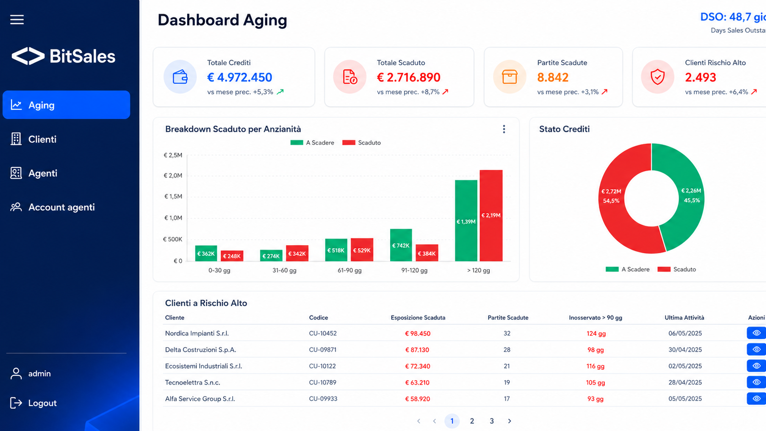Select page 3 in pagination

tap(492, 421)
